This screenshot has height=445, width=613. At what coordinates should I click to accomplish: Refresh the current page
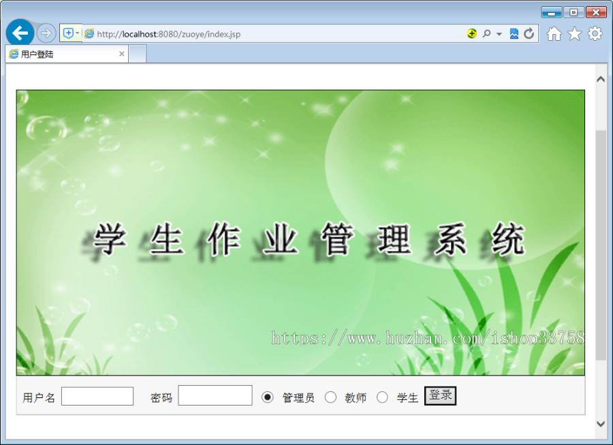click(x=529, y=33)
